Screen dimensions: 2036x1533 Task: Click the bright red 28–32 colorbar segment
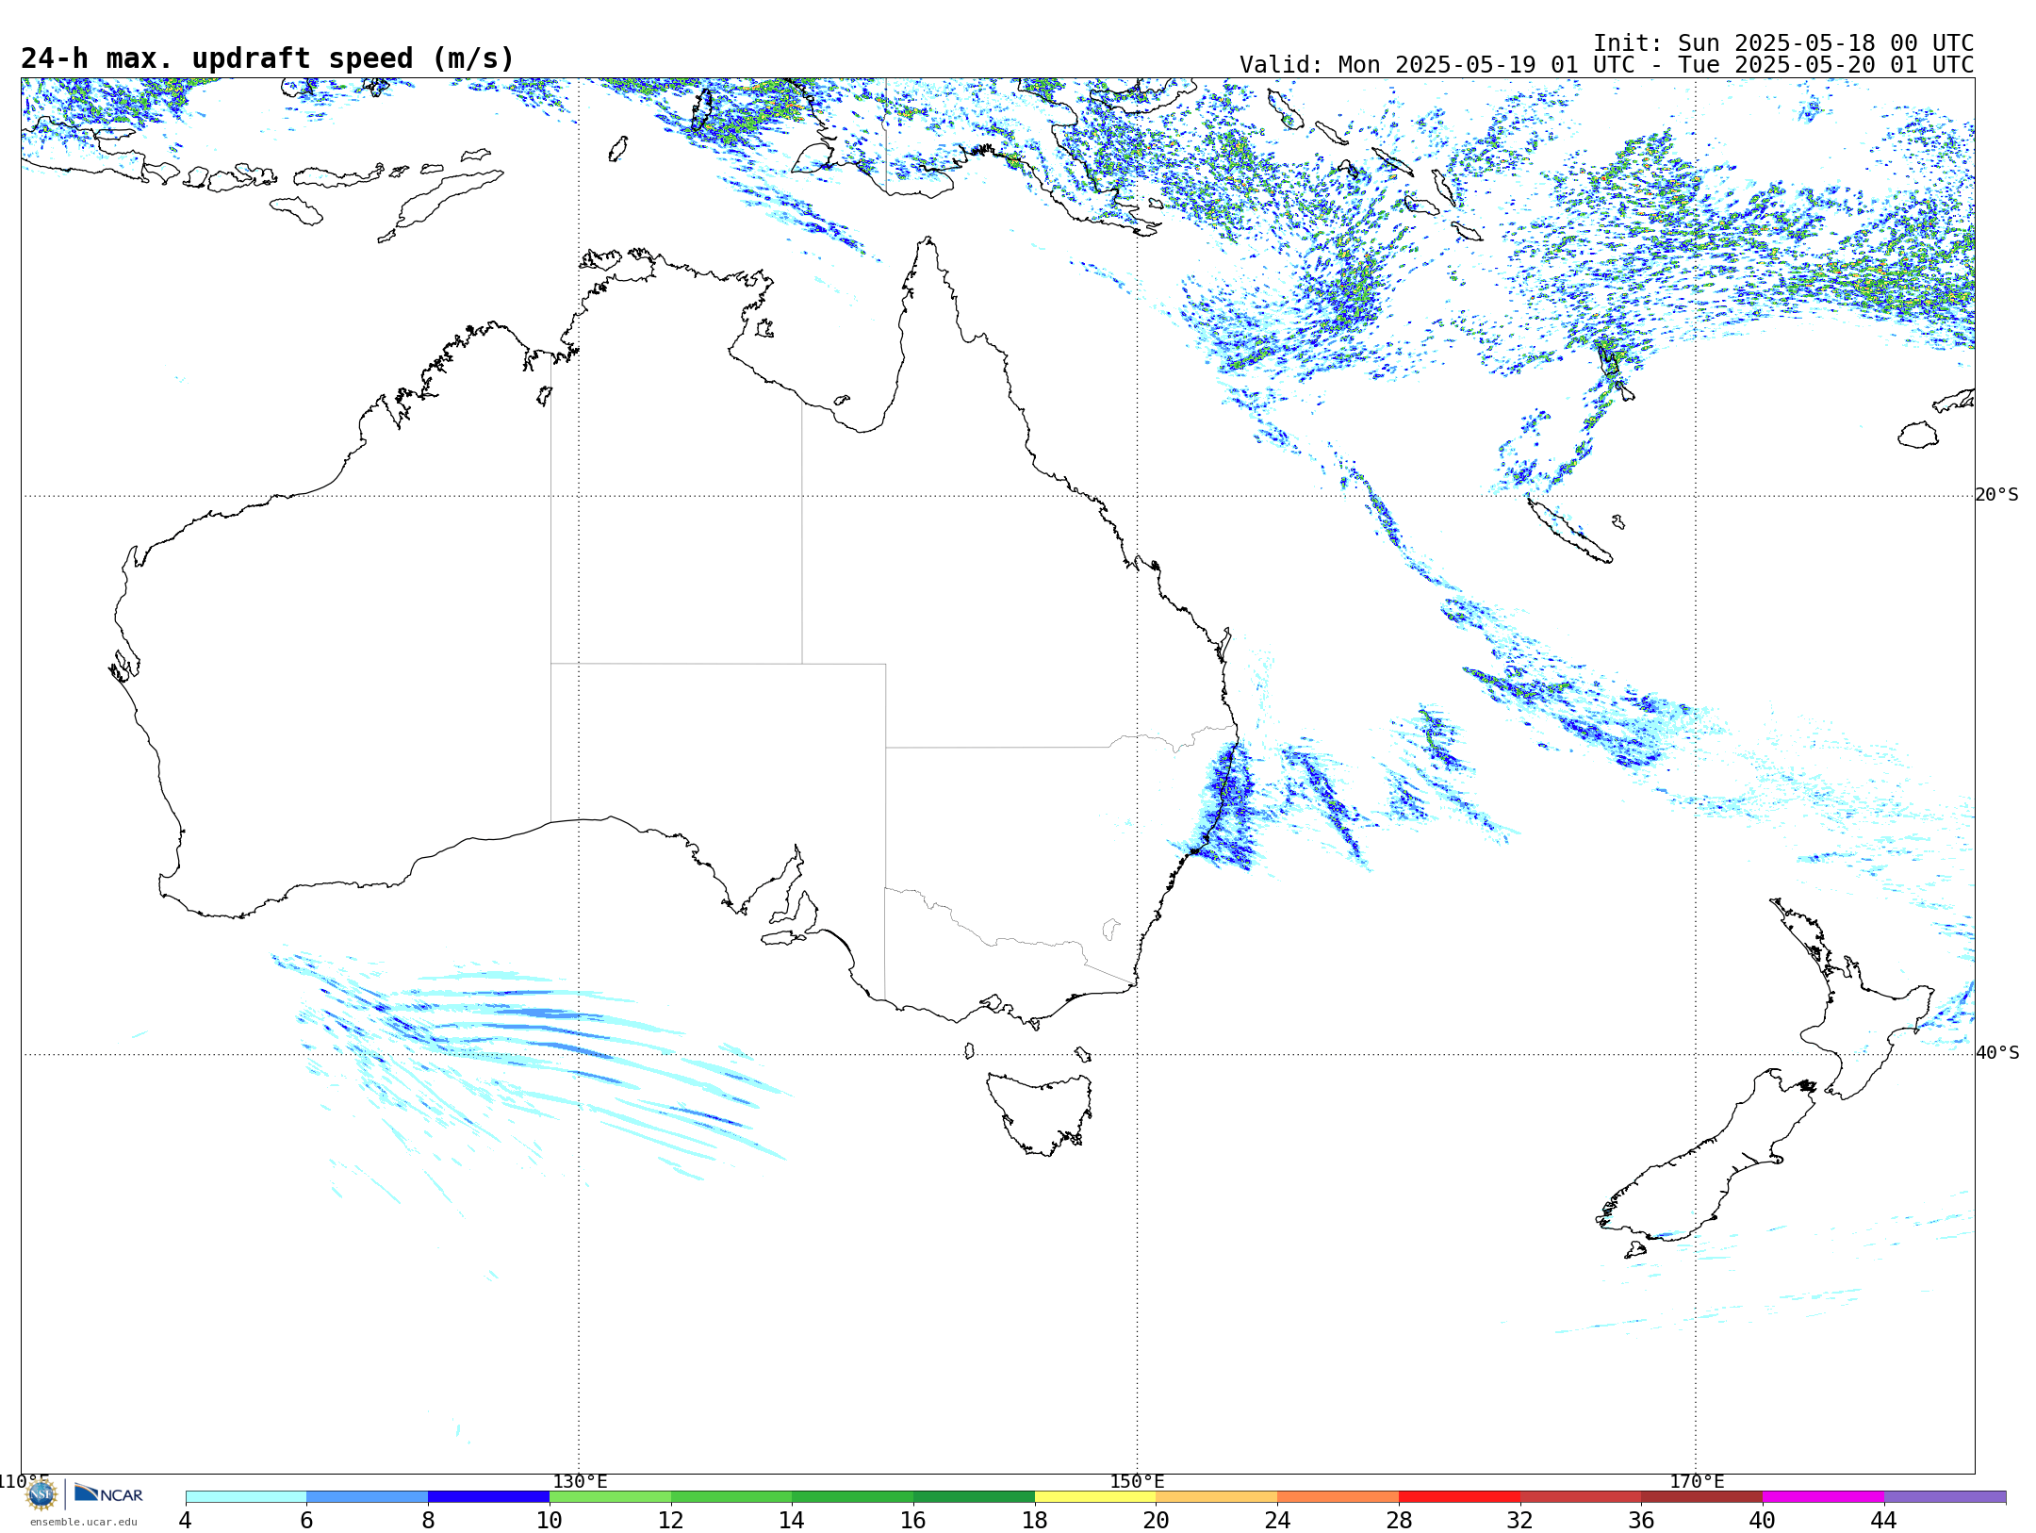coord(1459,1497)
